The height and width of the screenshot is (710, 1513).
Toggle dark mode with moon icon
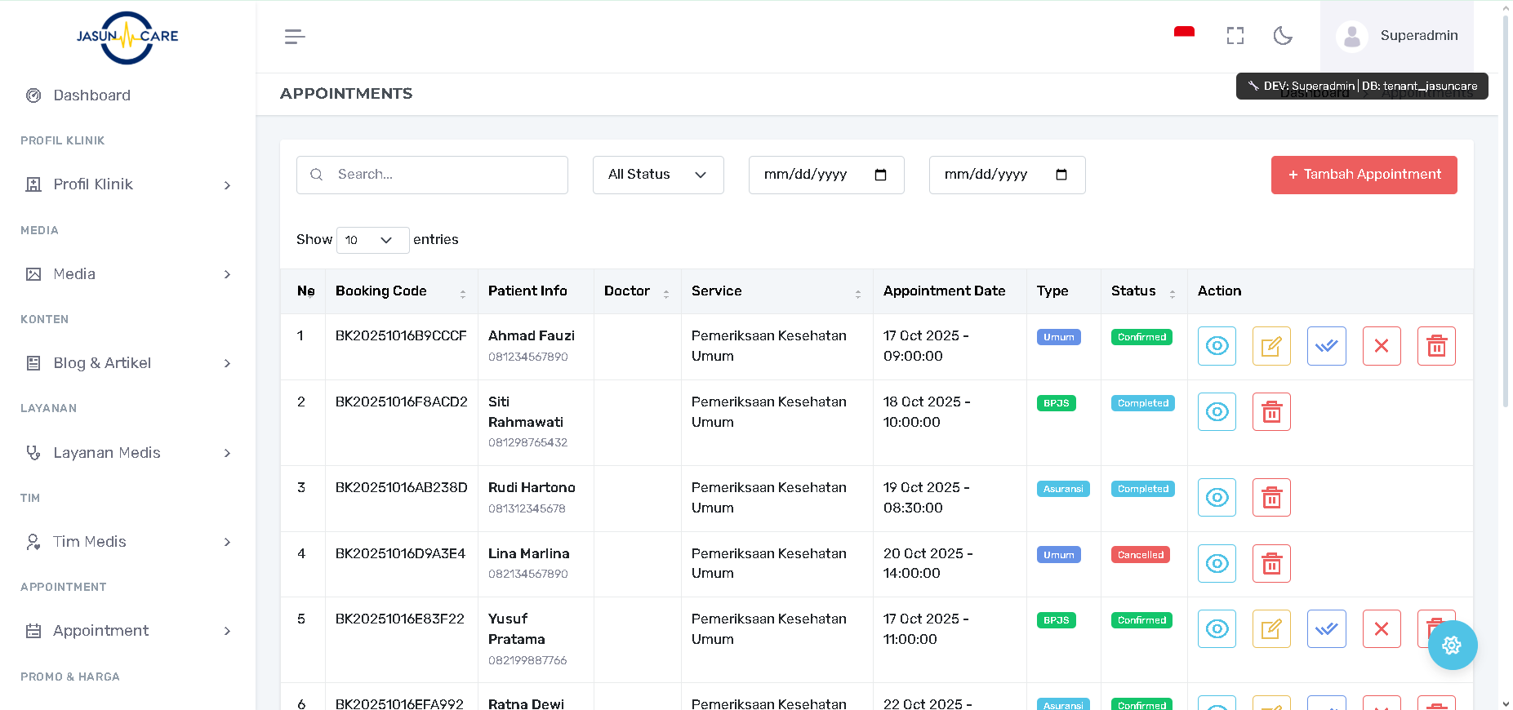[1283, 36]
